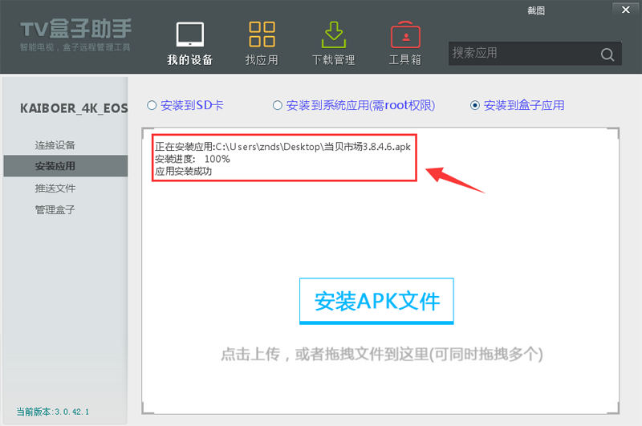
Task: Click the 应用安装成功 status line
Action: click(184, 172)
